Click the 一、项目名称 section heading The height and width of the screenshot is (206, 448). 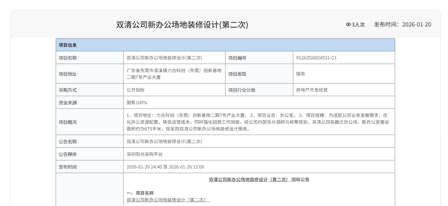140,193
